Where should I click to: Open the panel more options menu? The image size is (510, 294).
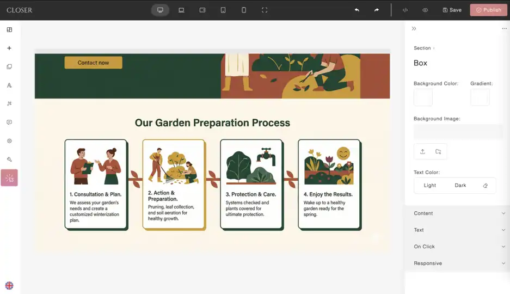[504, 29]
